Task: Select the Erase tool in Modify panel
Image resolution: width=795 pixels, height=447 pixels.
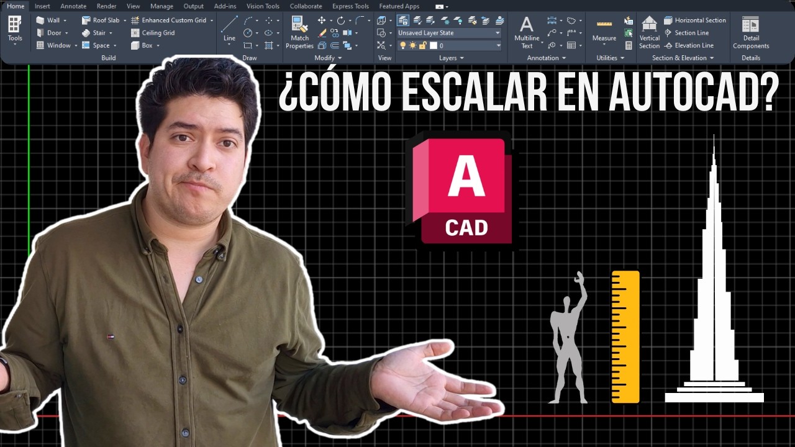Action: (x=322, y=33)
